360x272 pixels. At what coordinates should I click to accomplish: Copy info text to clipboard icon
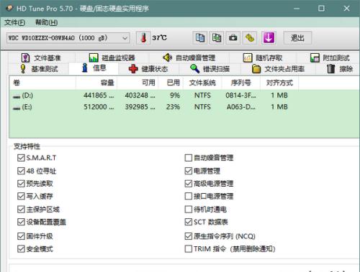tap(200, 38)
